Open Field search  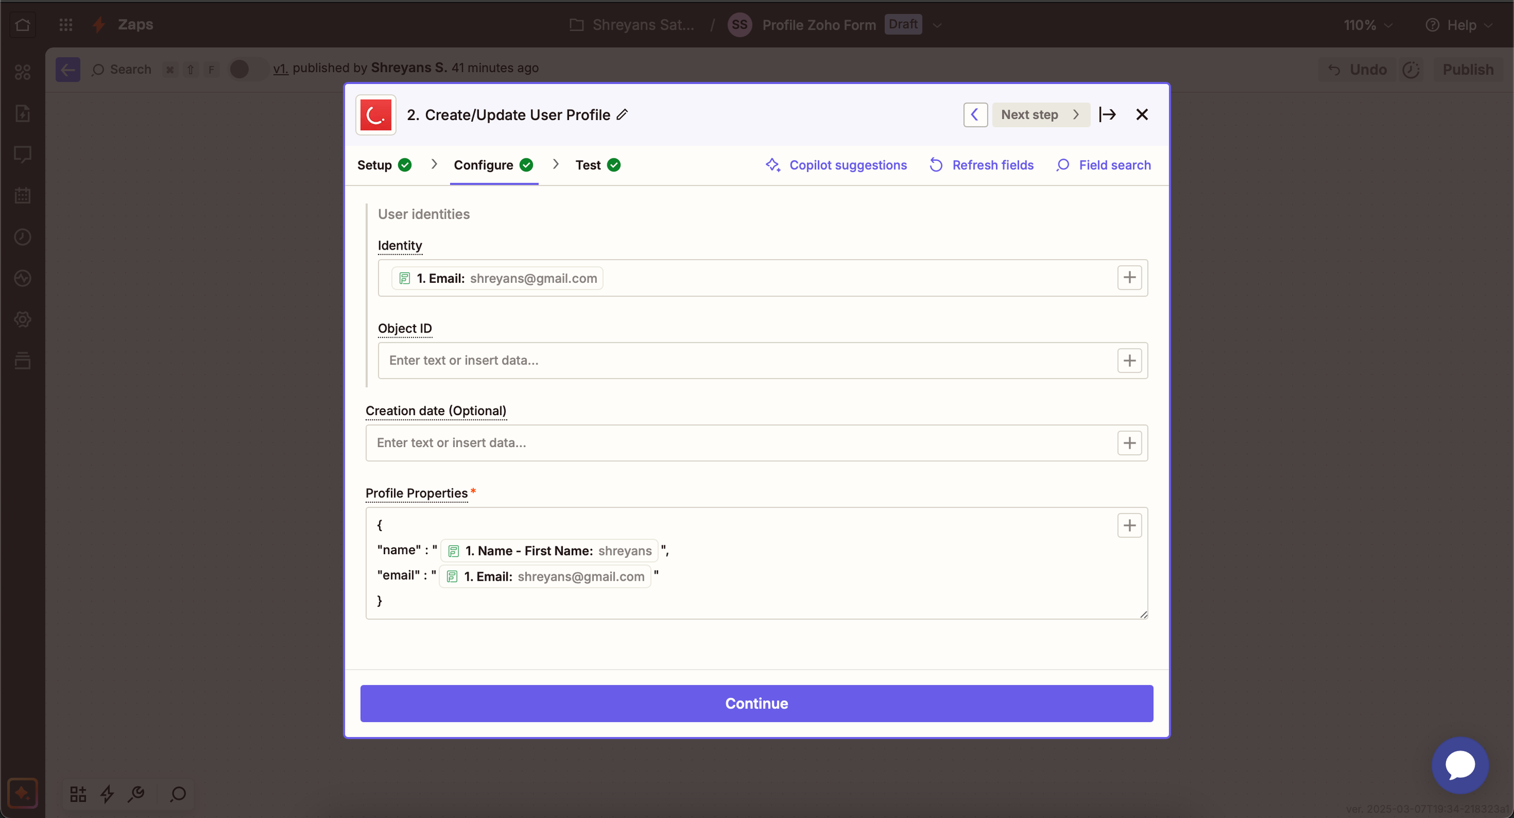tap(1104, 165)
